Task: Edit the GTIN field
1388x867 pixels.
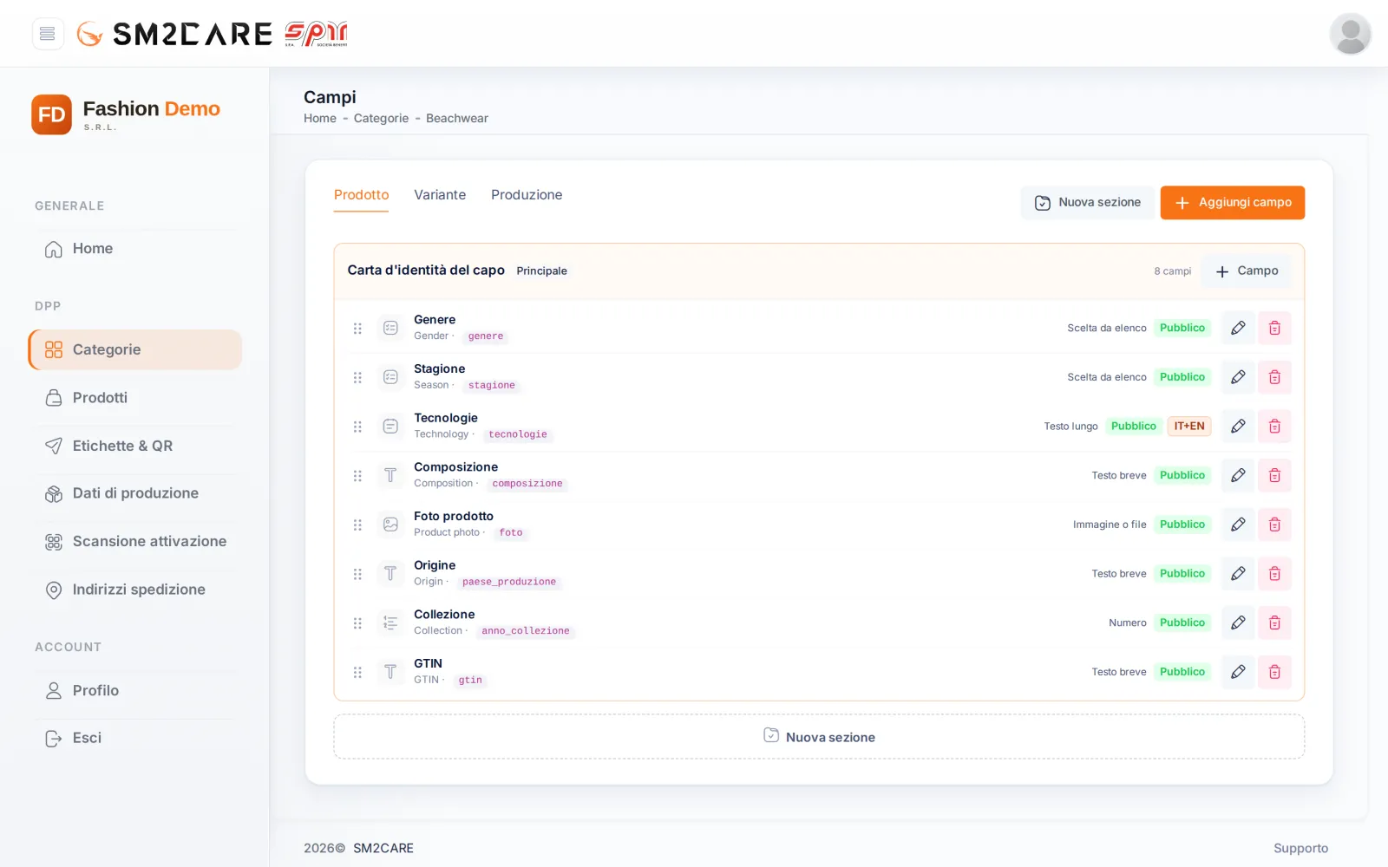Action: pyautogui.click(x=1238, y=672)
